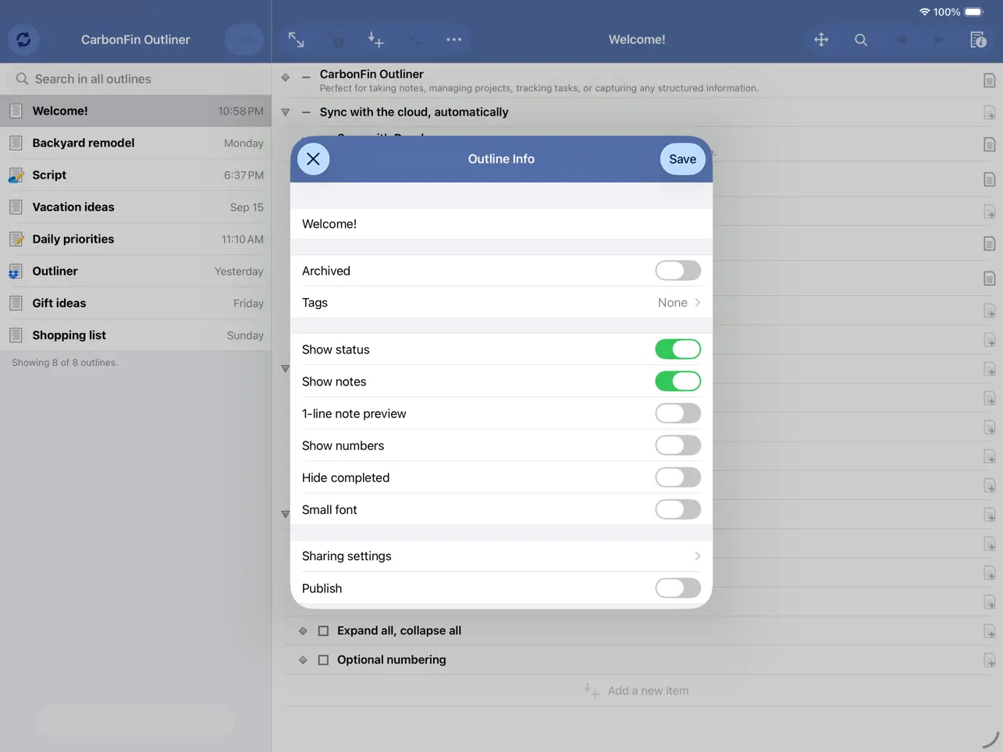
Task: Open Sharing settings
Action: [x=501, y=555]
